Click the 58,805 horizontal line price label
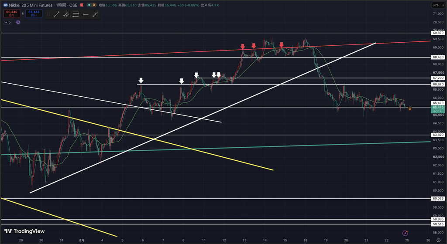Image resolution: width=447 pixels, height=244 pixels. click(438, 219)
